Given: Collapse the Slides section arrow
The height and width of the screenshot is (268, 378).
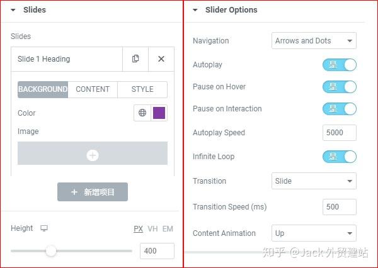Looking at the screenshot, I should point(13,10).
